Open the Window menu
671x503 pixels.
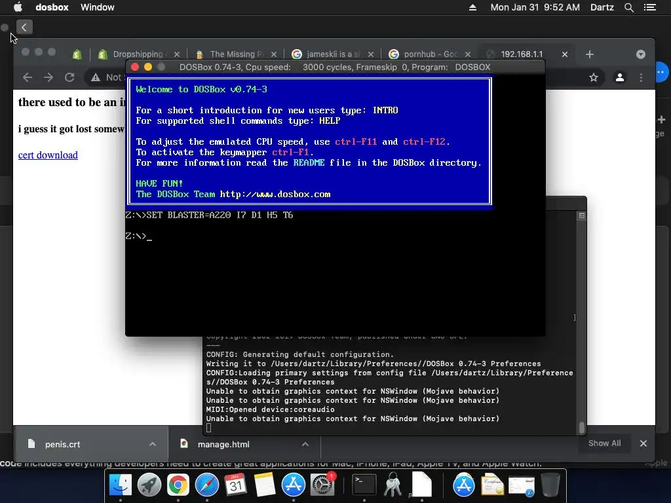coord(97,7)
